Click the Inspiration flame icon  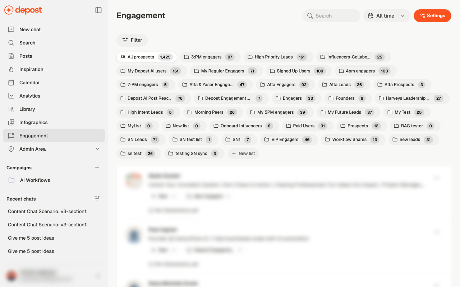point(11,69)
